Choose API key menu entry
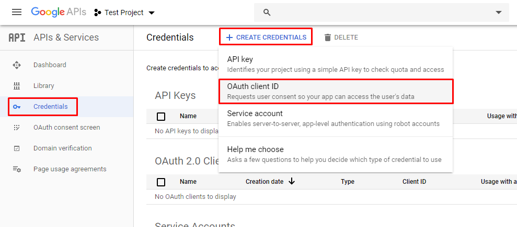This screenshot has width=517, height=227. tap(335, 64)
